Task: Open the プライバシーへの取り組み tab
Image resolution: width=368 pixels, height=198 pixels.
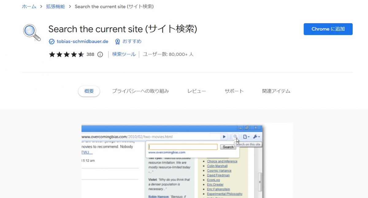Action: (140, 91)
